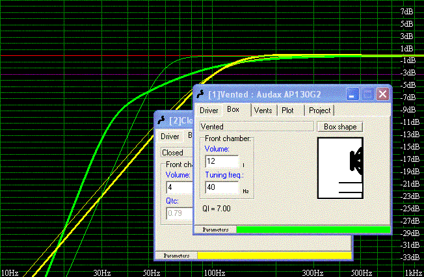The image size is (424, 277).
Task: Click the Volume field showing 4 in Closed window
Action: pyautogui.click(x=179, y=187)
